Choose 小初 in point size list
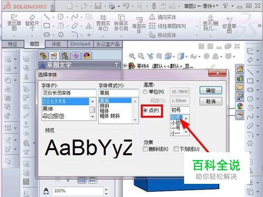This screenshot has height=197, width=263. click(176, 123)
